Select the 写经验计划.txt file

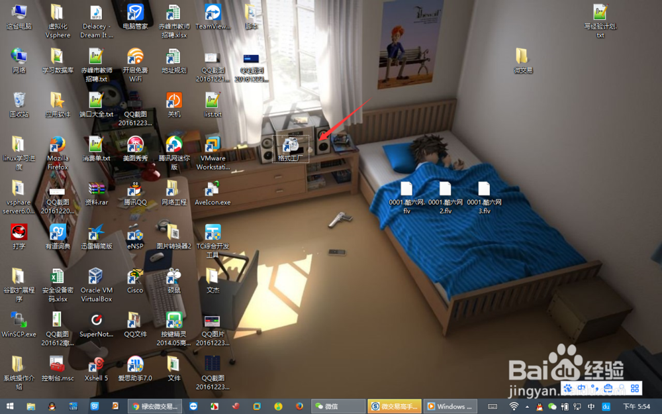click(600, 21)
